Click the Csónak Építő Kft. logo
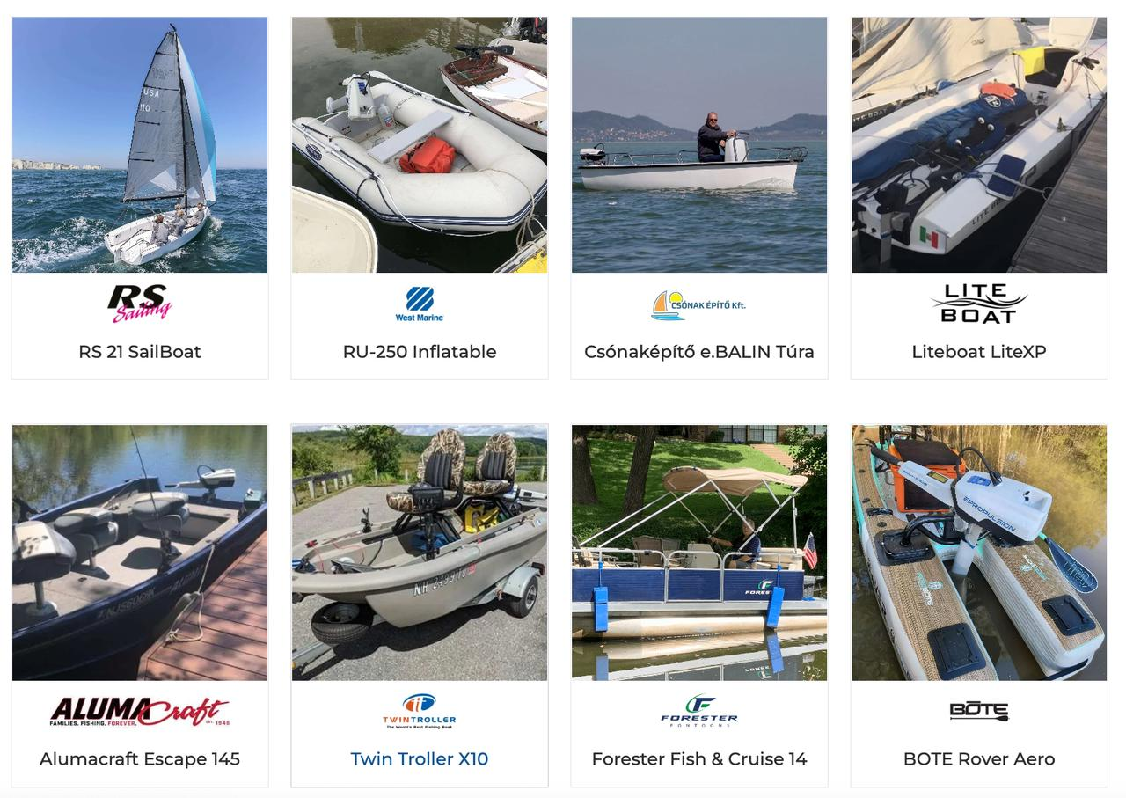Screen dimensions: 1126x798 [x=698, y=305]
